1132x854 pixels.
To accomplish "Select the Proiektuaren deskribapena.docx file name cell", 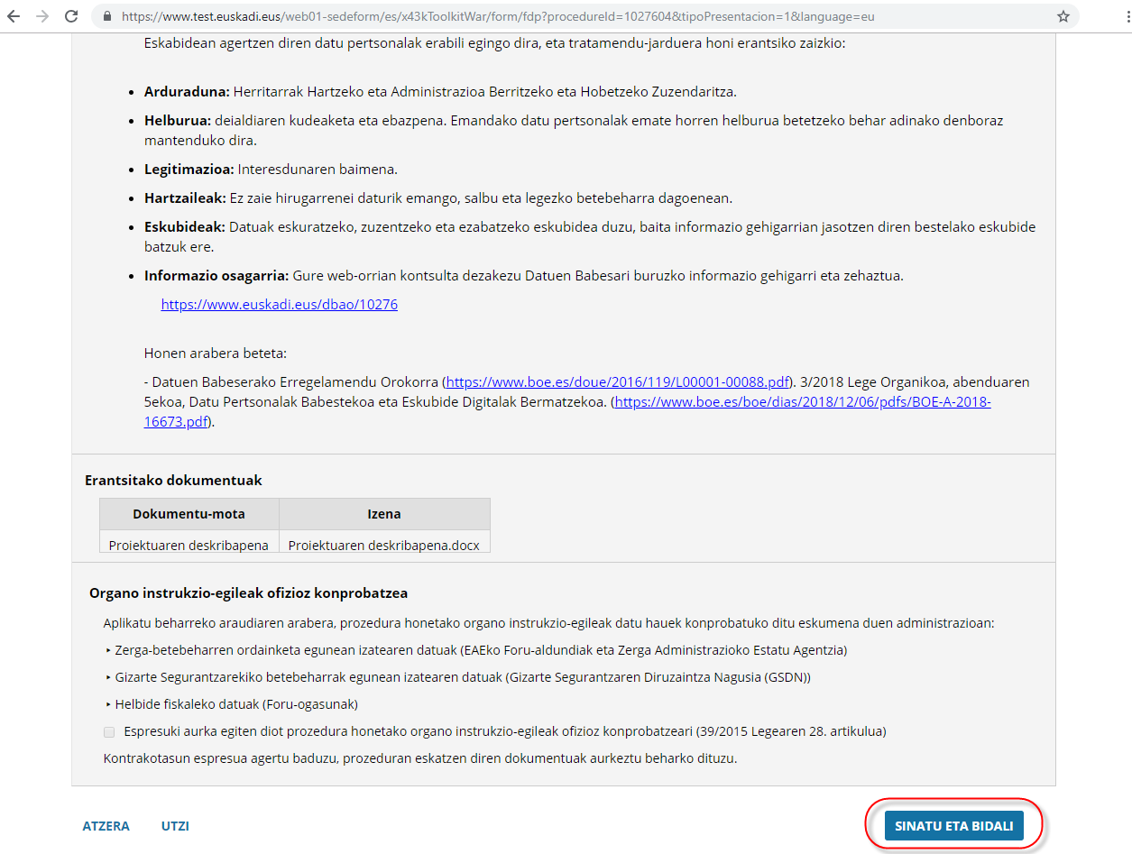I will [384, 545].
